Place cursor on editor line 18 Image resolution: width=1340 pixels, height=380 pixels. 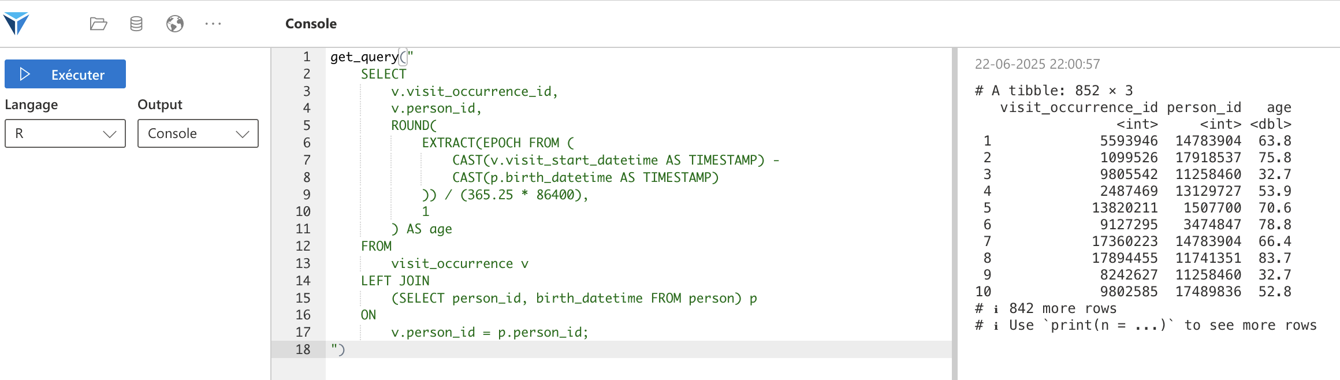638,349
